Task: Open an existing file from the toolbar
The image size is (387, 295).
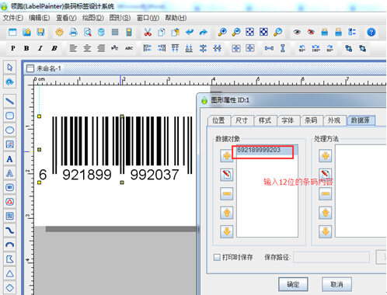Action: pyautogui.click(x=26, y=32)
